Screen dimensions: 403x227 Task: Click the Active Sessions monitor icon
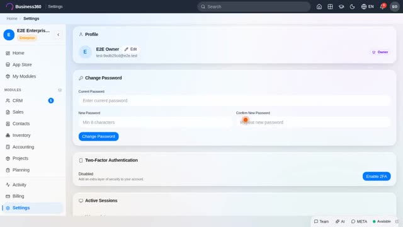coord(81,201)
